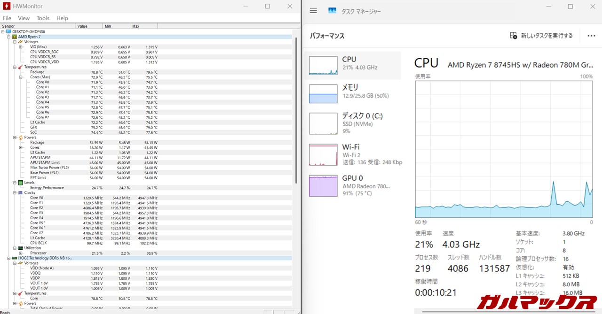Select the VOUT 1.8V row
This screenshot has width=602, height=314.
146,283
